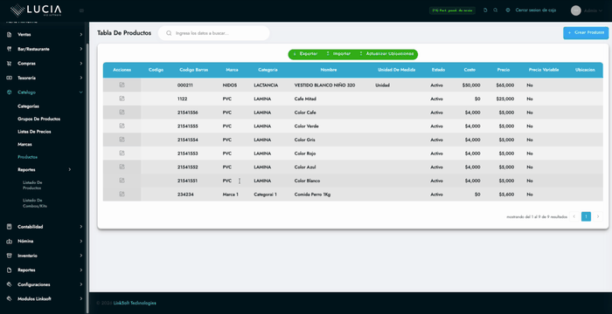This screenshot has width=612, height=314.
Task: Click the Actualizar Ubicaciones button
Action: (x=386, y=54)
